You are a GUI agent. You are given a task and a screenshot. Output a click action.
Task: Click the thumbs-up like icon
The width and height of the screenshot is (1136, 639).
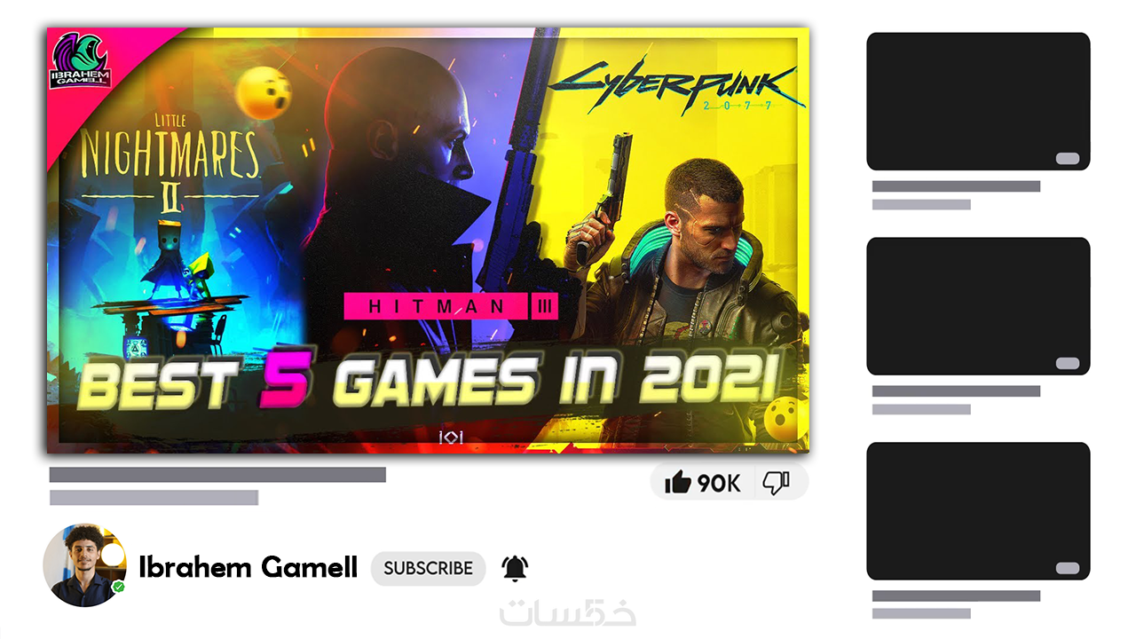tap(677, 482)
